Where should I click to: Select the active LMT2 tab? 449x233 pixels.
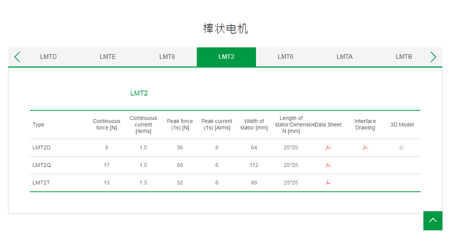[x=226, y=57]
